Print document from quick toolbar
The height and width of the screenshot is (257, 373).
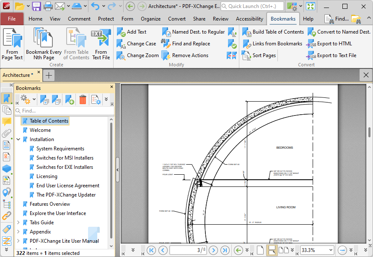(48, 6)
